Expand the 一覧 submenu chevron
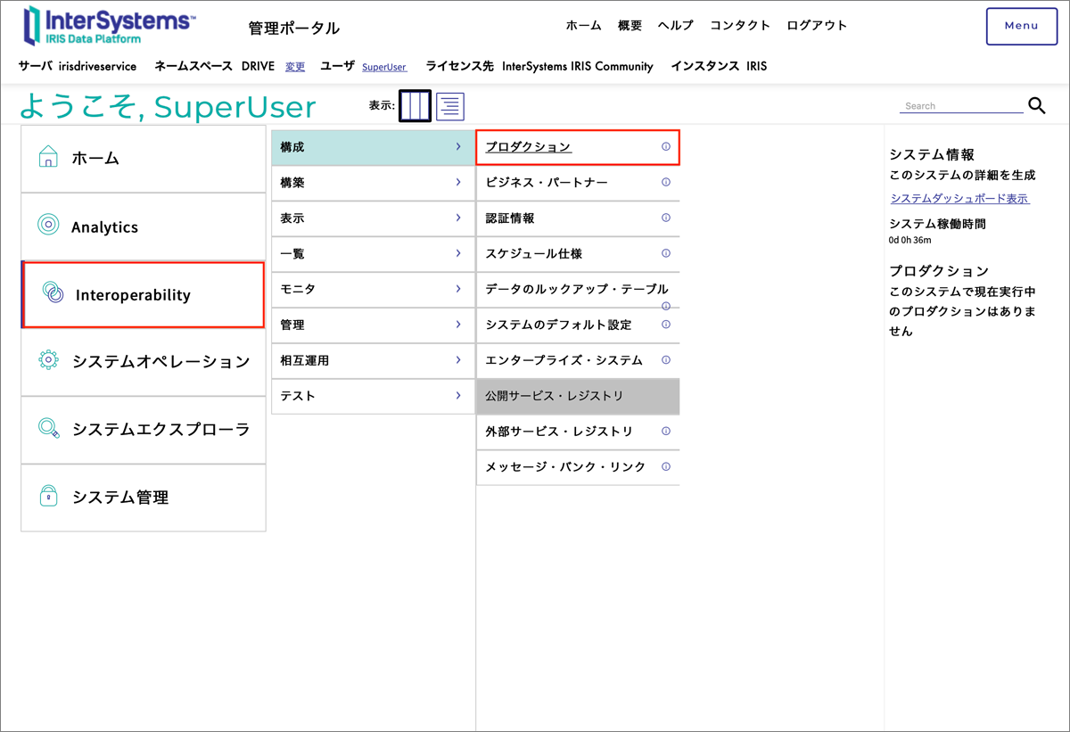1070x732 pixels. pyautogui.click(x=458, y=253)
